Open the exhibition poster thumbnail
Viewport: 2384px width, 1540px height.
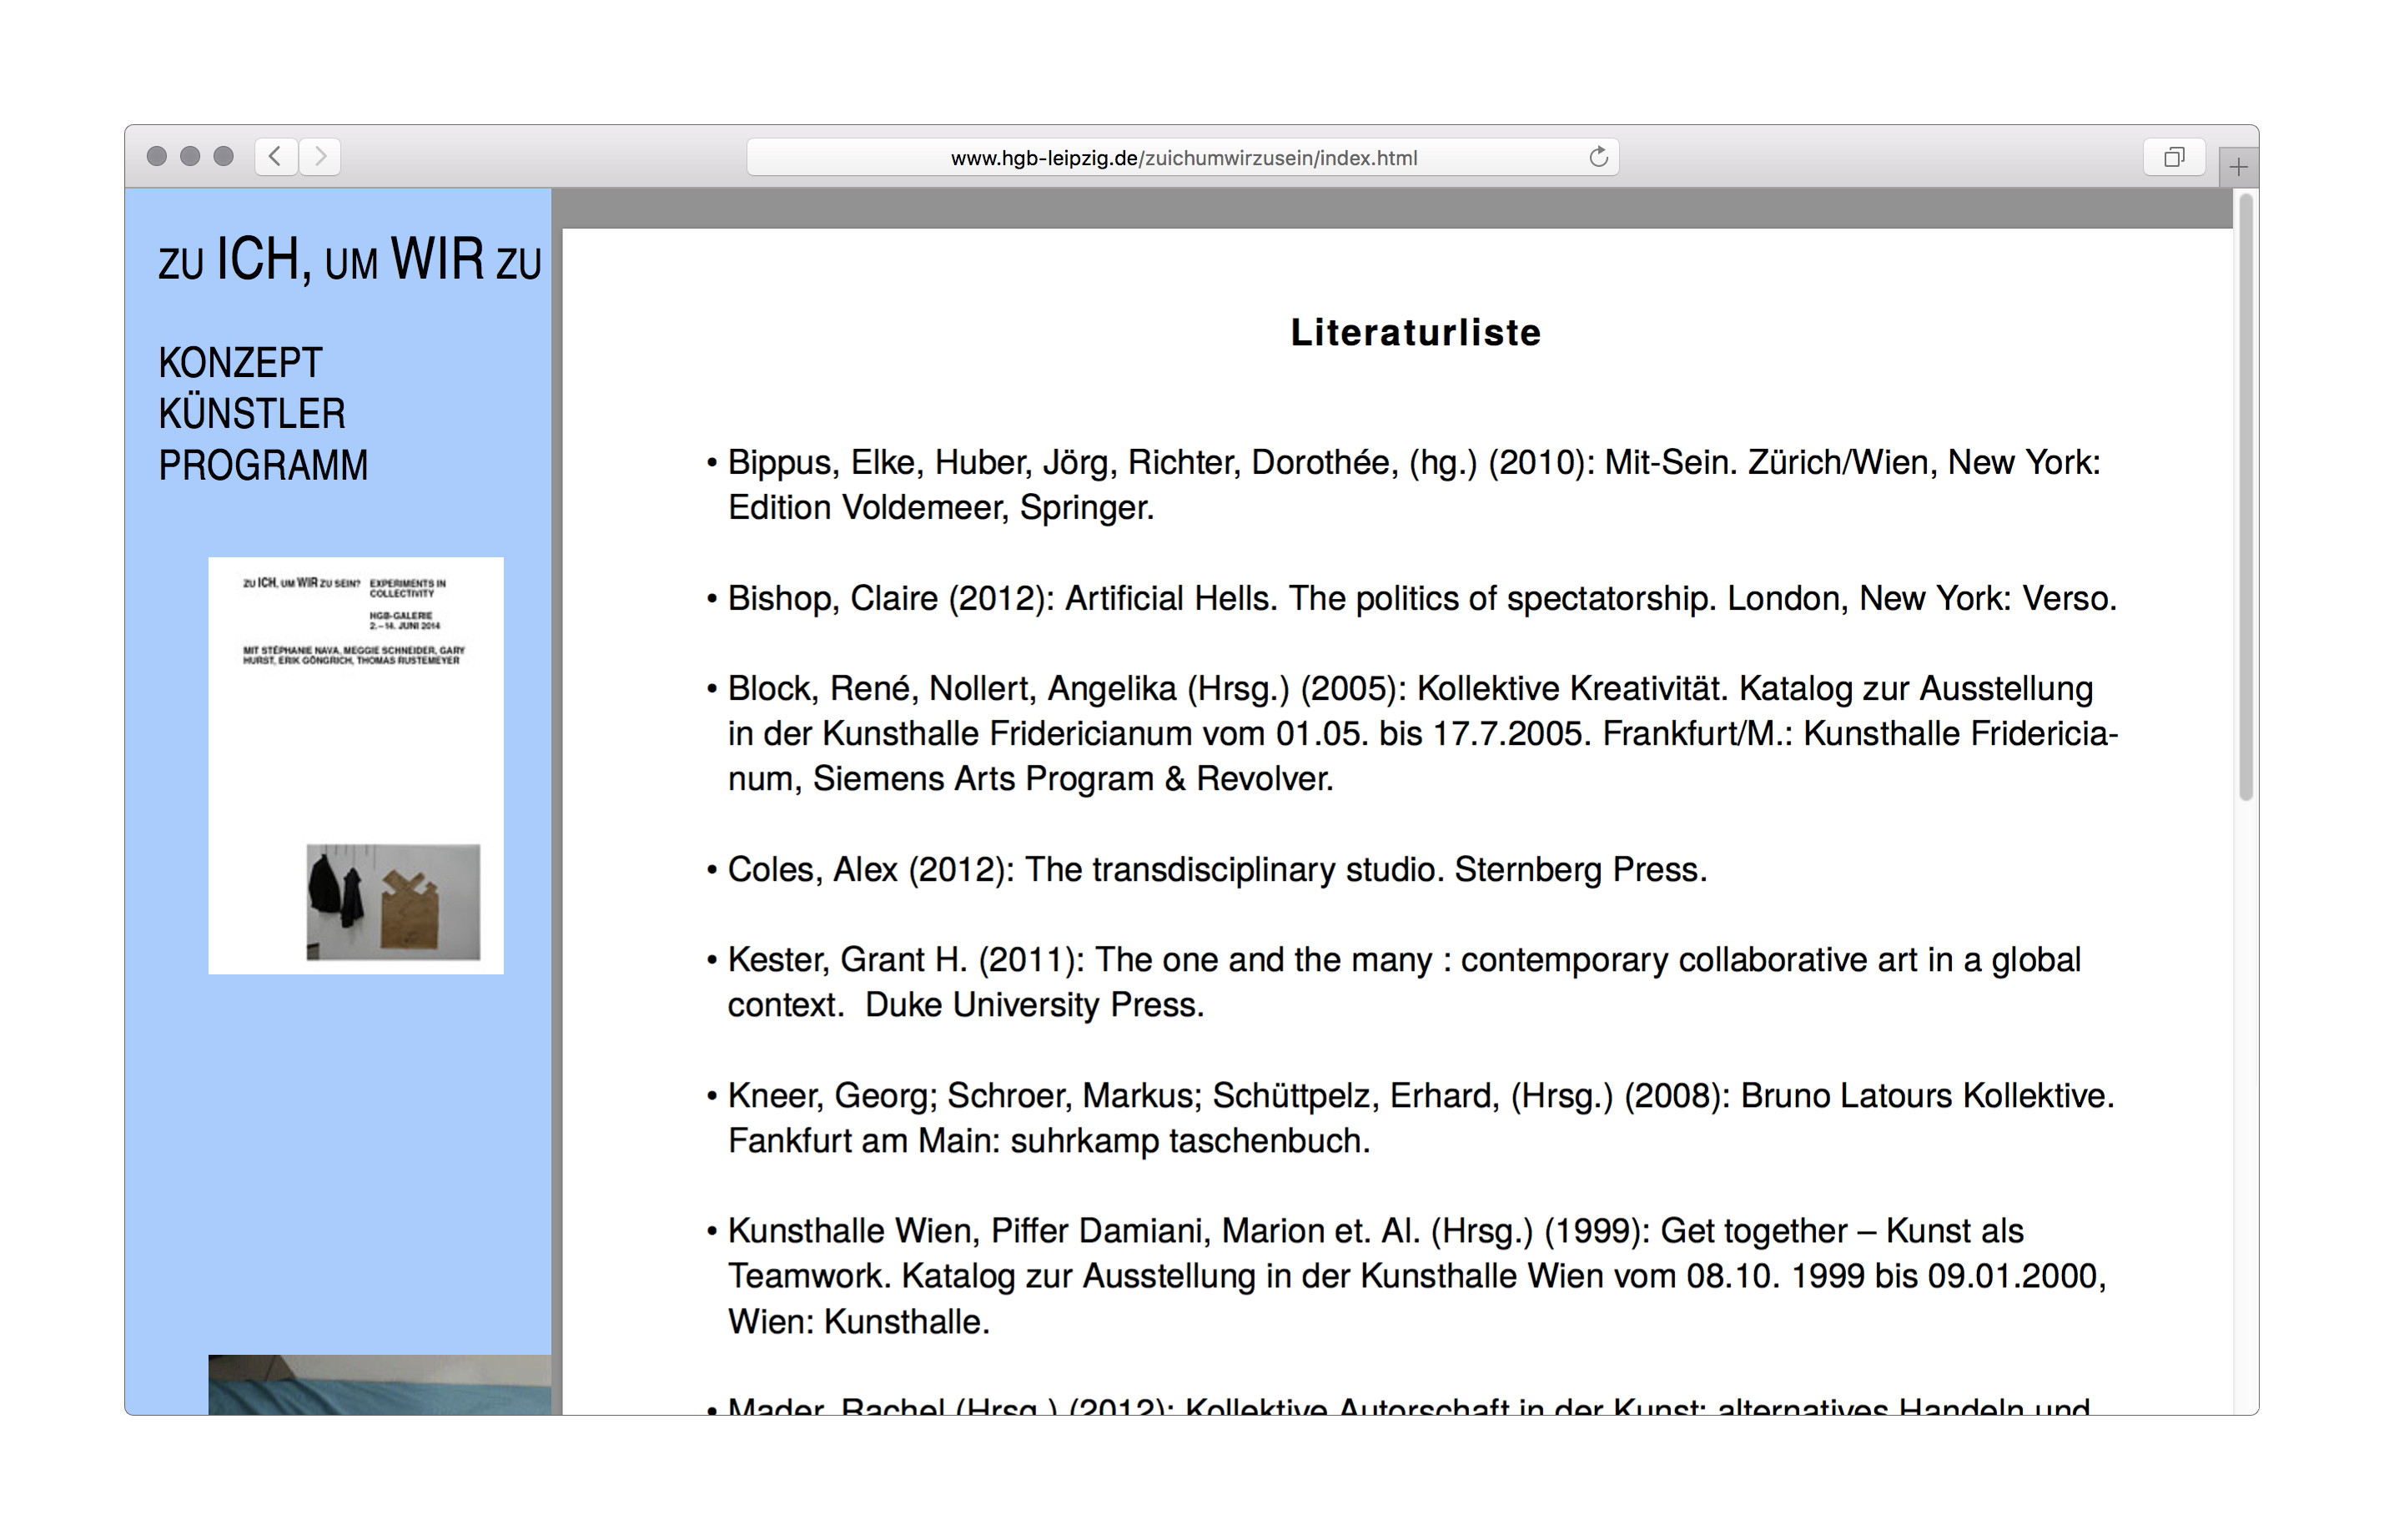click(x=356, y=765)
